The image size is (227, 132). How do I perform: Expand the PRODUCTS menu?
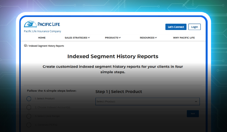113,38
